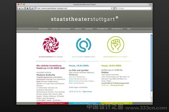The height and width of the screenshot is (112, 169).
Task: Click the browser back arrow button
Action: coord(19,8)
